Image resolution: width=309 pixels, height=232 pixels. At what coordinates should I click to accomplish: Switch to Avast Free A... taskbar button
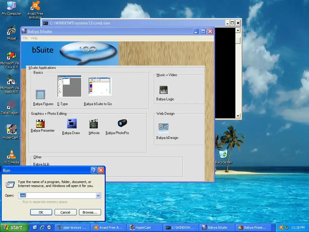coord(108,227)
